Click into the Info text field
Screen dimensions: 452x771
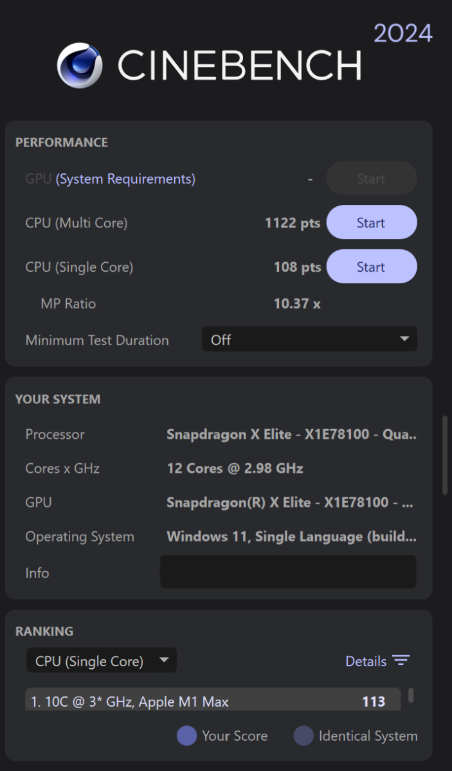(288, 572)
